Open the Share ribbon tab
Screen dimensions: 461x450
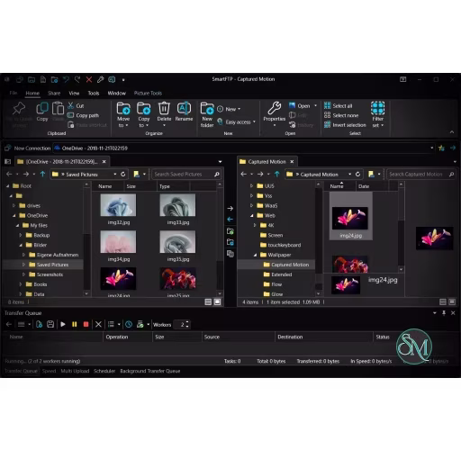pyautogui.click(x=54, y=94)
